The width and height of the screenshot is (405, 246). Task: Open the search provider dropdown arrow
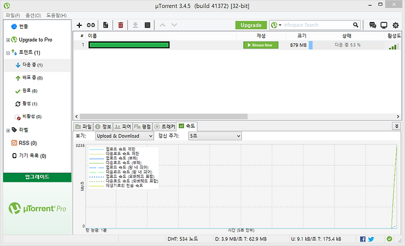[x=280, y=25]
